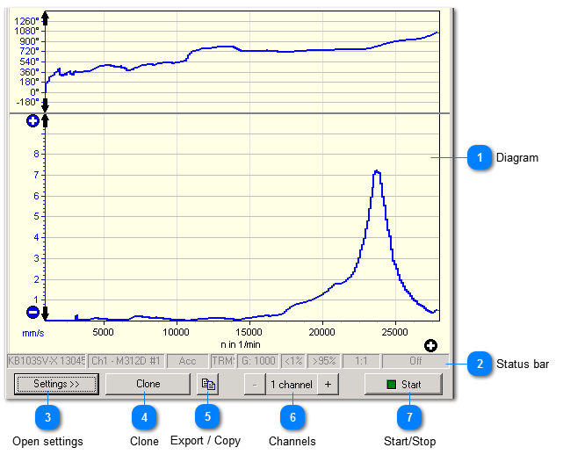Click the Export / Copy icon button
The height and width of the screenshot is (462, 563).
208,384
